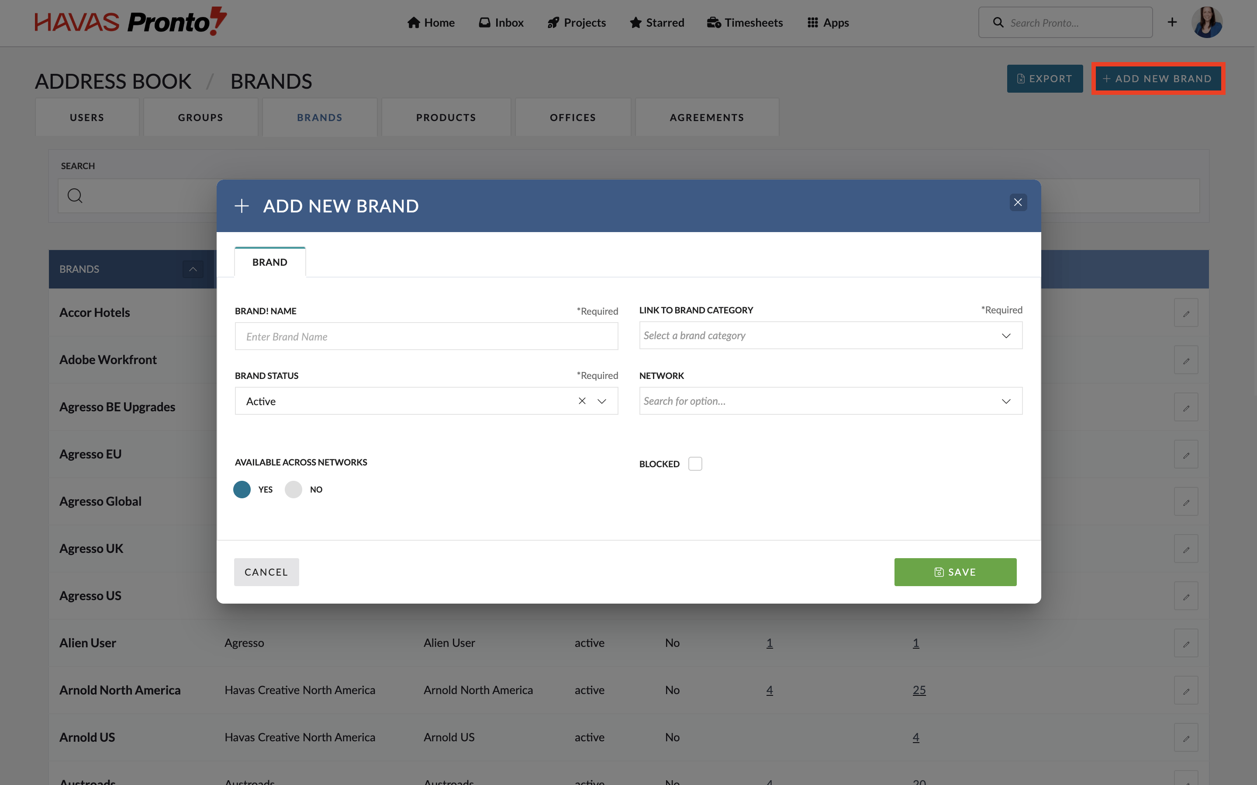This screenshot has height=785, width=1257.
Task: Open the Apps grid menu
Action: 828,22
